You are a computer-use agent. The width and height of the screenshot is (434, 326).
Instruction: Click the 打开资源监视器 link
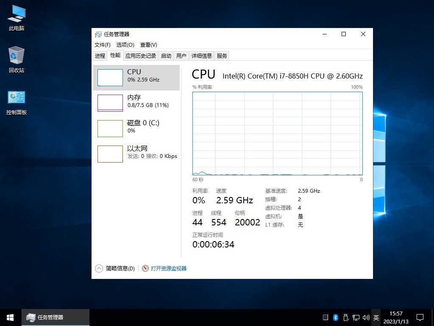click(169, 268)
